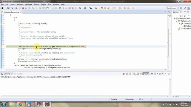Click Remove Launch in the Console toolbar
Screen dimensions: 191x107
[x=127, y=74]
